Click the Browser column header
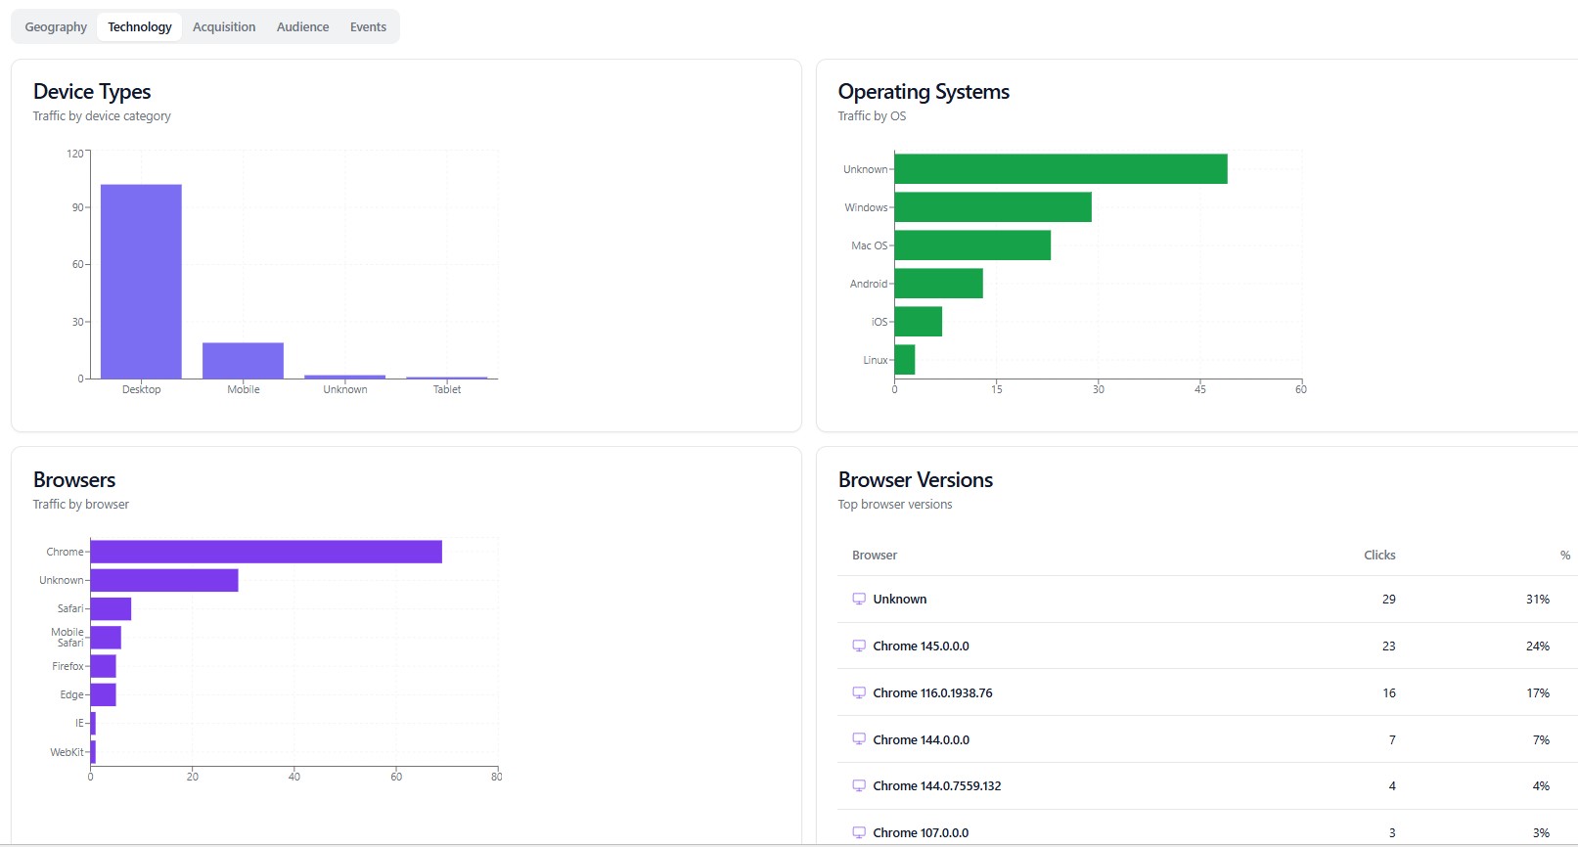This screenshot has width=1578, height=847. click(874, 555)
